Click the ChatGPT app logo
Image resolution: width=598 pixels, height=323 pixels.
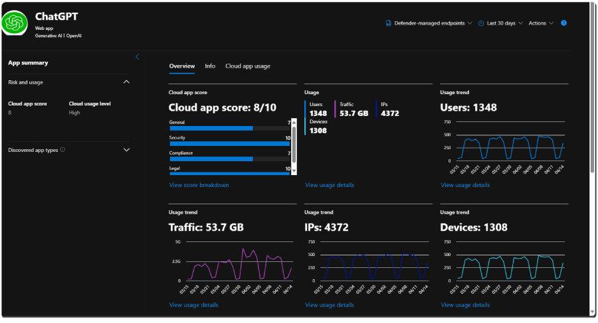pyautogui.click(x=15, y=23)
